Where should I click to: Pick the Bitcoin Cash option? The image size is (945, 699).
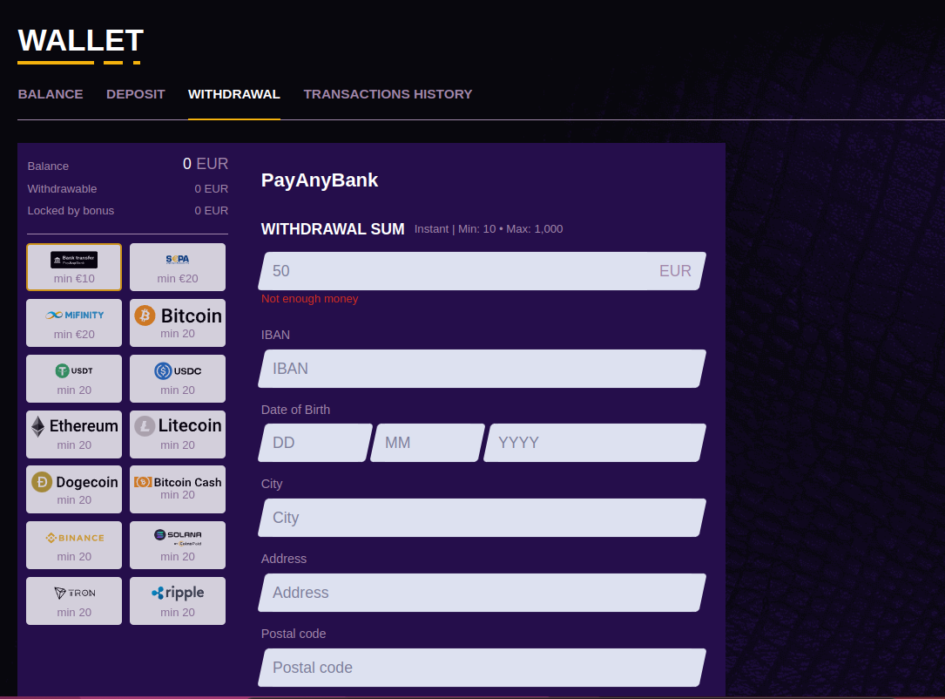178,489
